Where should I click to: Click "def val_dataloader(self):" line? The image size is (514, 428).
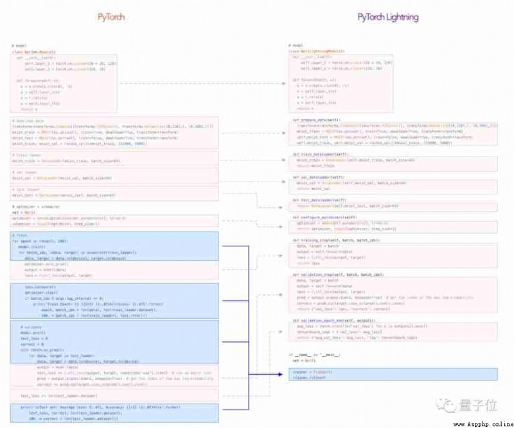pyautogui.click(x=319, y=177)
